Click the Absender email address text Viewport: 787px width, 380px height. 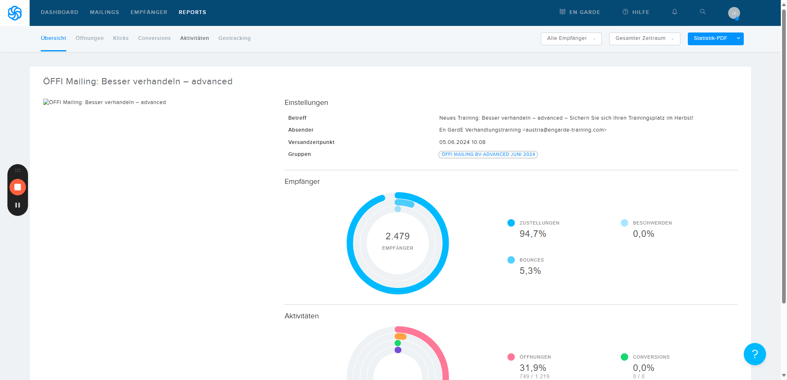pyautogui.click(x=565, y=130)
